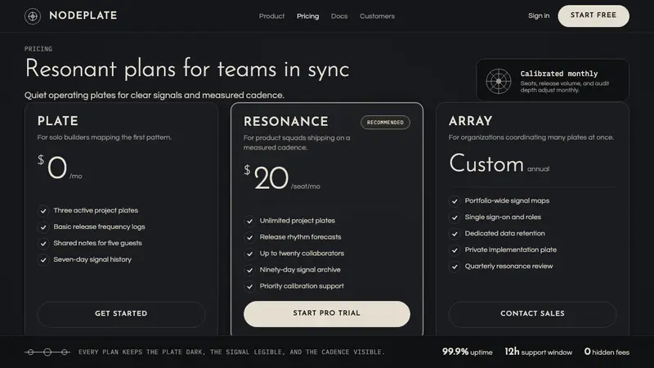Click 'EVERY PLAN KEEPS THE PLATE DARK' footer text

click(231, 352)
